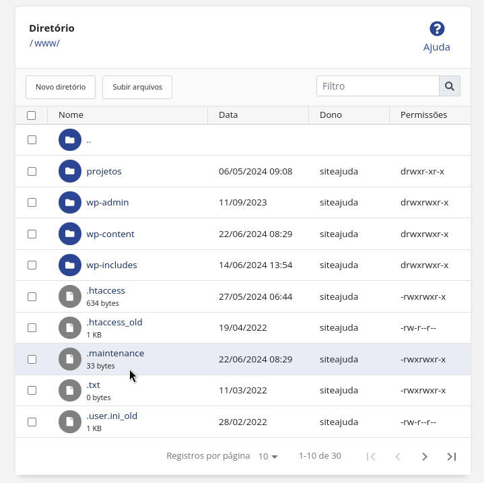Click the date 27/05/2024 06:44
Viewport: 484px width, 483px height.
[256, 297]
